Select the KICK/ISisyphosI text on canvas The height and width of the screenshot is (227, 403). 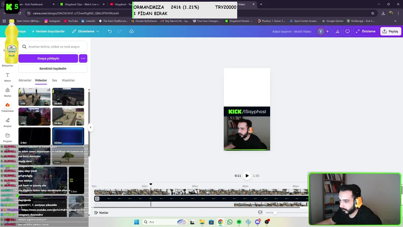[x=247, y=112]
